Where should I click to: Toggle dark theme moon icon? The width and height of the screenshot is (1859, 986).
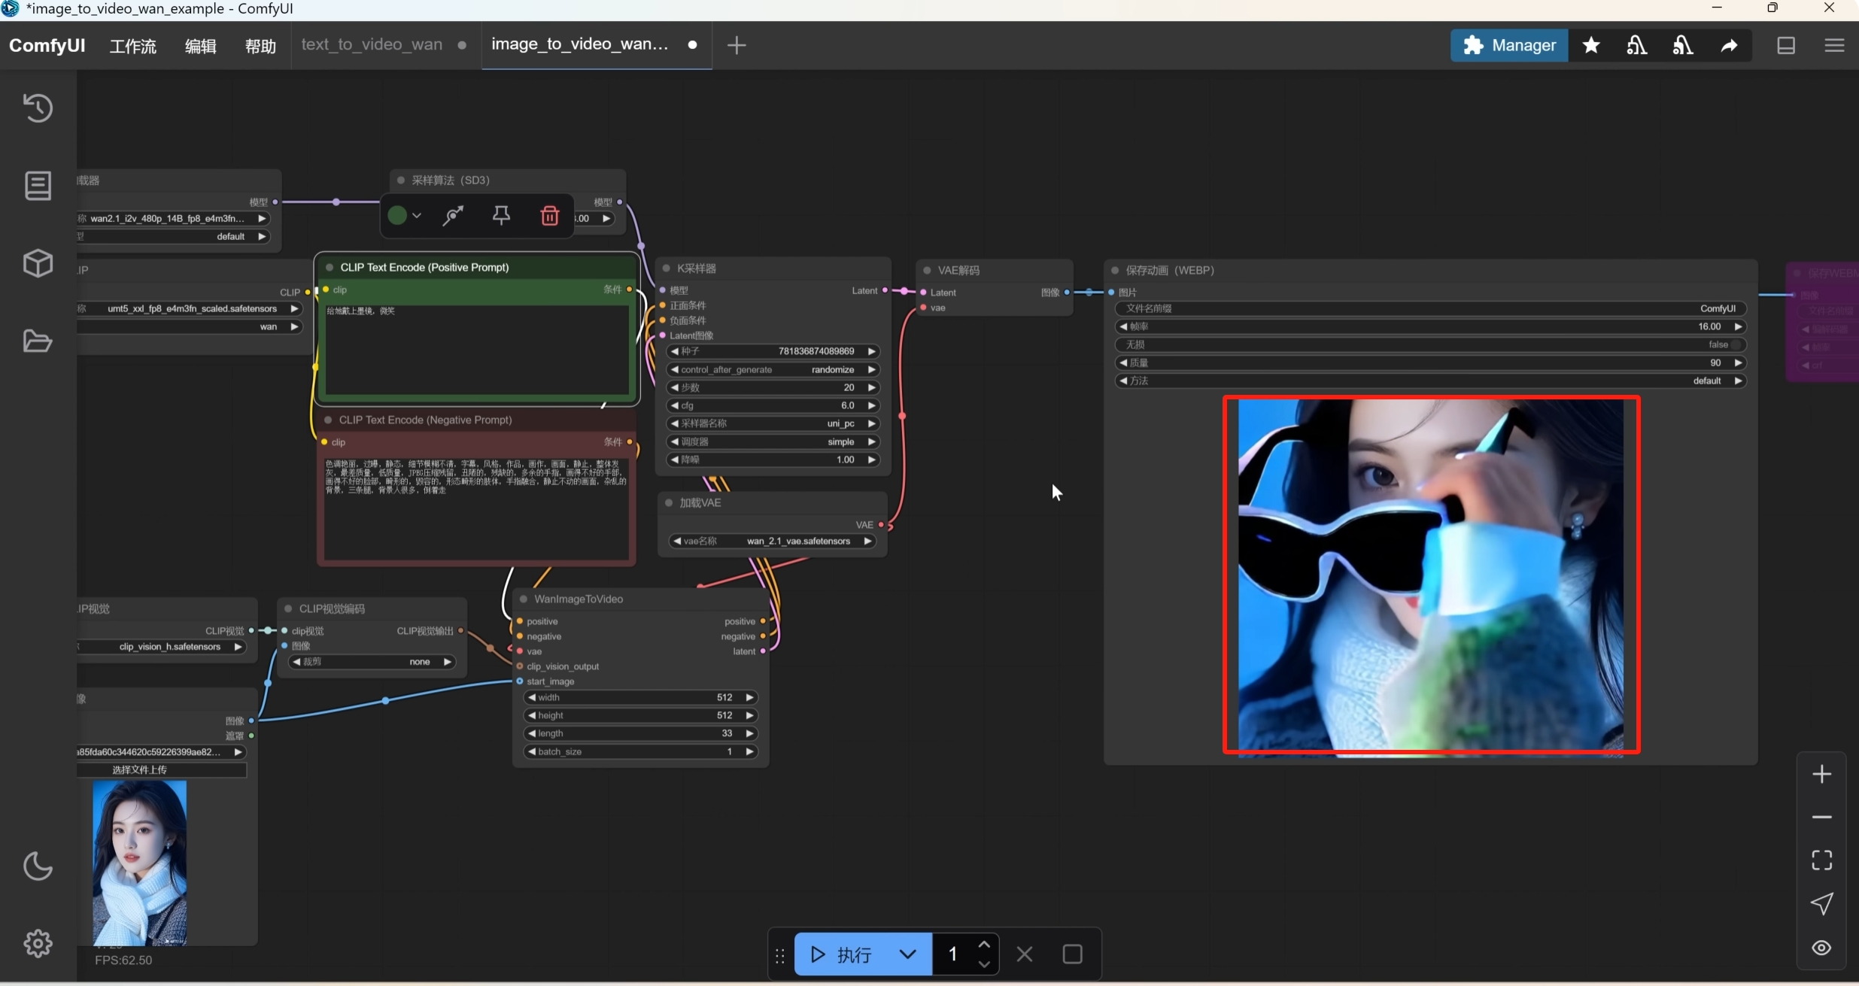[38, 866]
